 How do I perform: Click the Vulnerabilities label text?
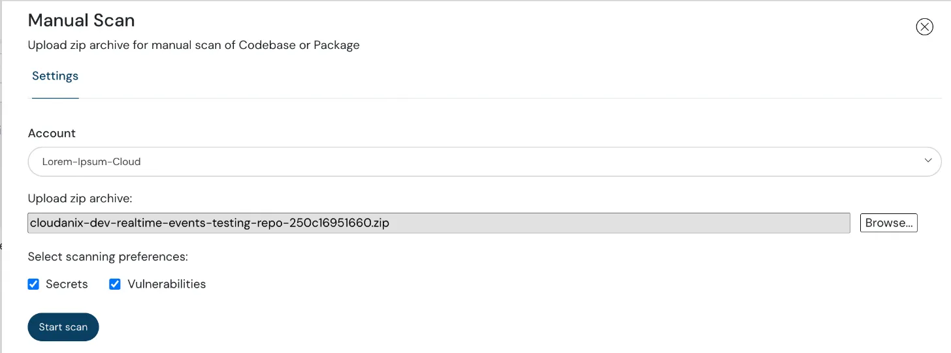[167, 284]
